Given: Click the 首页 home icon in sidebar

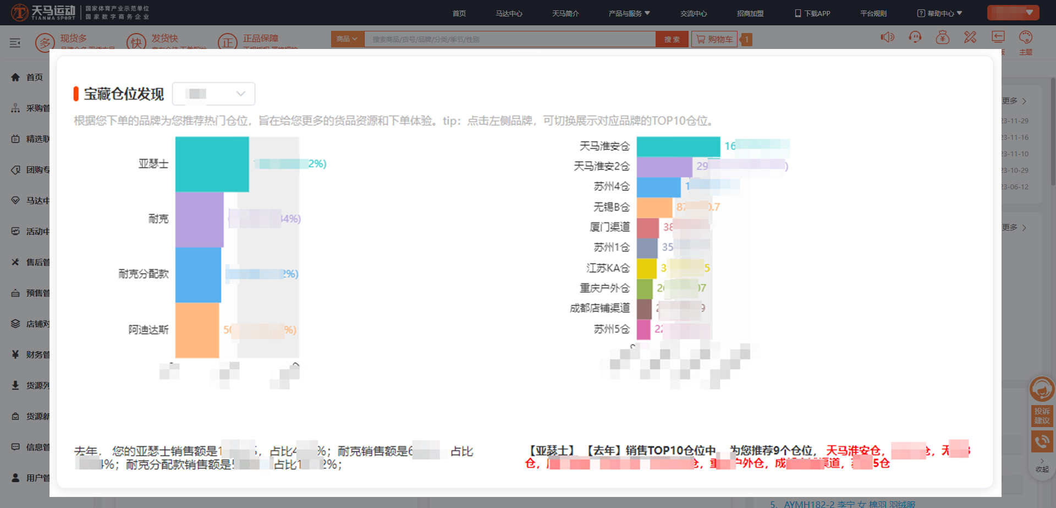Looking at the screenshot, I should click(15, 77).
